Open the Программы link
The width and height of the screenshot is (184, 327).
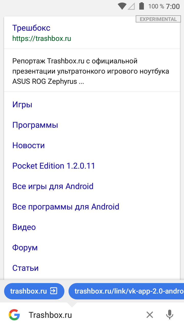35,125
